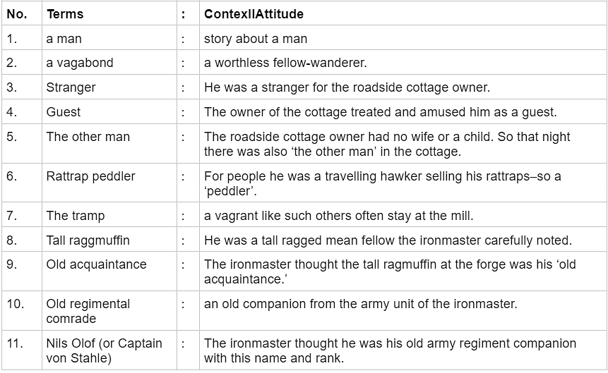Select the 'No.' header cell
The width and height of the screenshot is (608, 373).
pos(22,13)
